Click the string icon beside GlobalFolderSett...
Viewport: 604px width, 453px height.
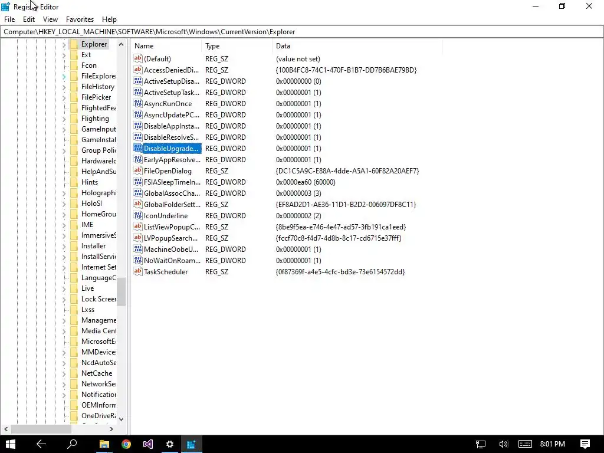137,204
